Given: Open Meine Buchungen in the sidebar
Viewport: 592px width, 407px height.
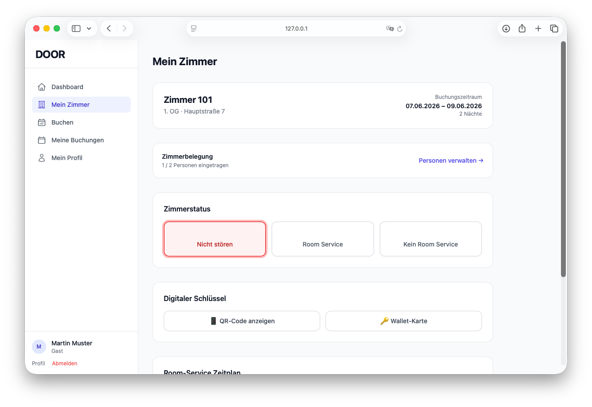Looking at the screenshot, I should click(x=81, y=140).
